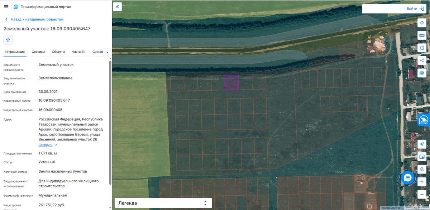Click the status value Учтенный
The width and height of the screenshot is (430, 210).
click(x=47, y=162)
